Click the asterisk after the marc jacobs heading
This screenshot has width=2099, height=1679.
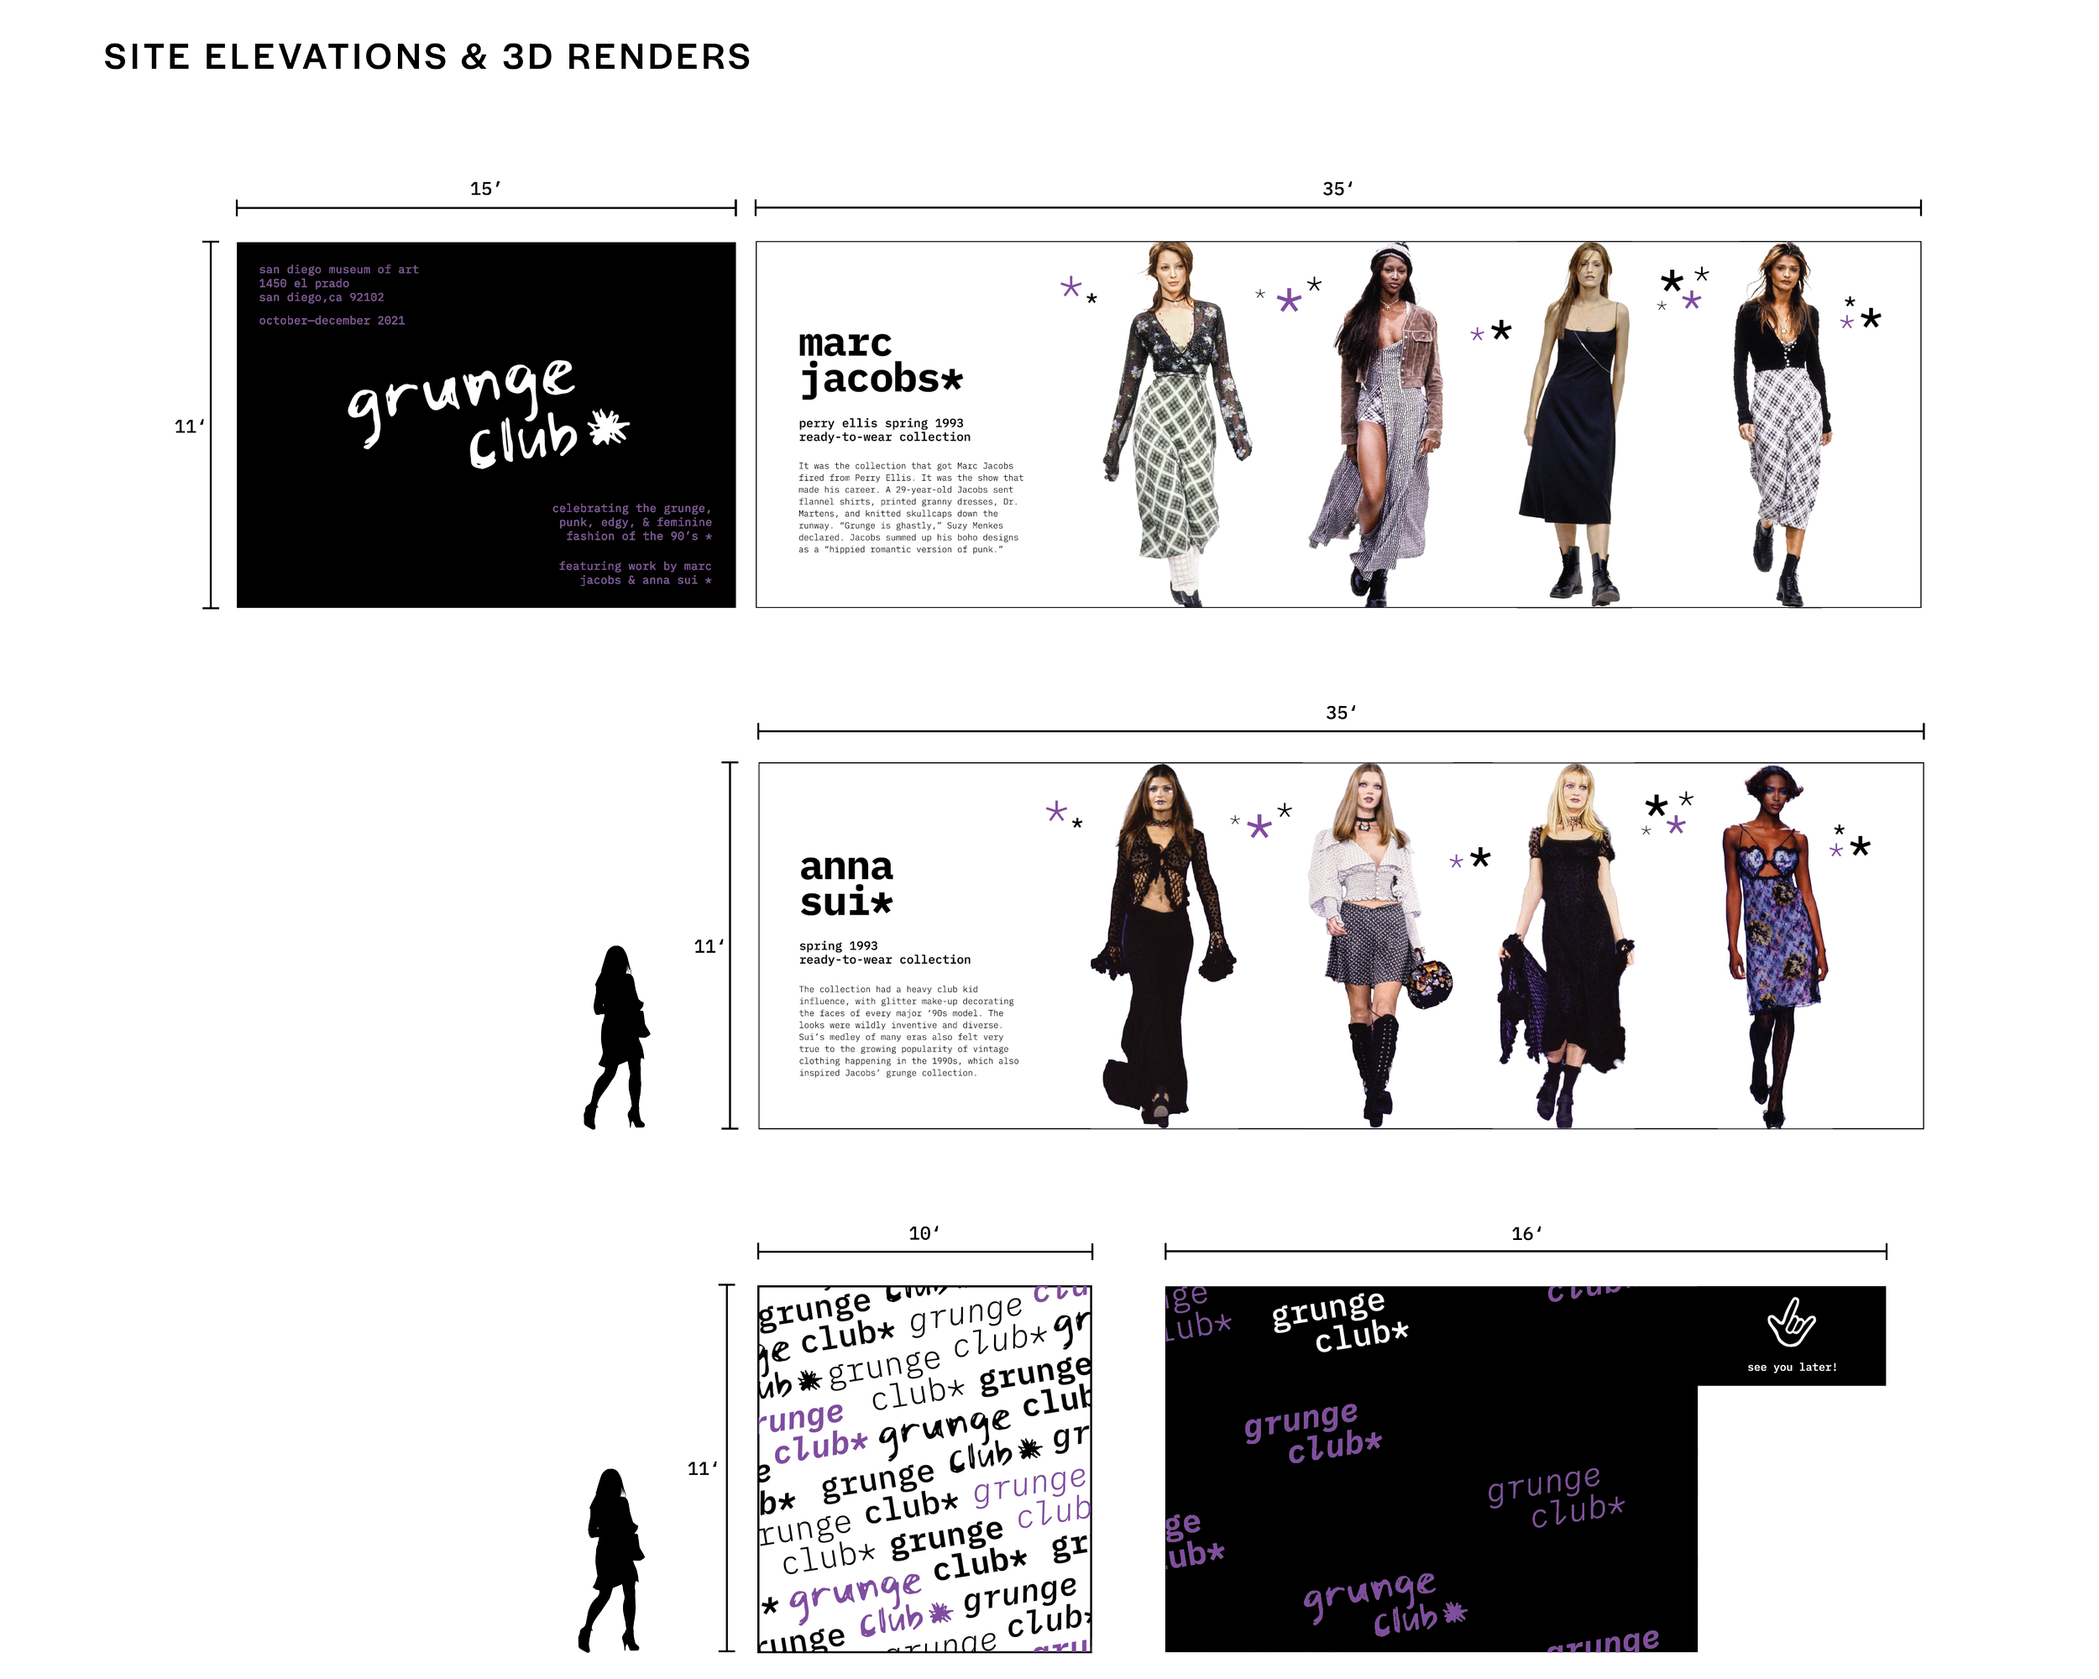(951, 379)
